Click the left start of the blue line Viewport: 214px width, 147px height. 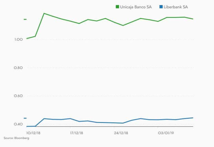pyautogui.click(x=27, y=126)
